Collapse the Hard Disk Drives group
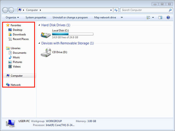Viewport: 175px width, 131px height. (x=39, y=25)
